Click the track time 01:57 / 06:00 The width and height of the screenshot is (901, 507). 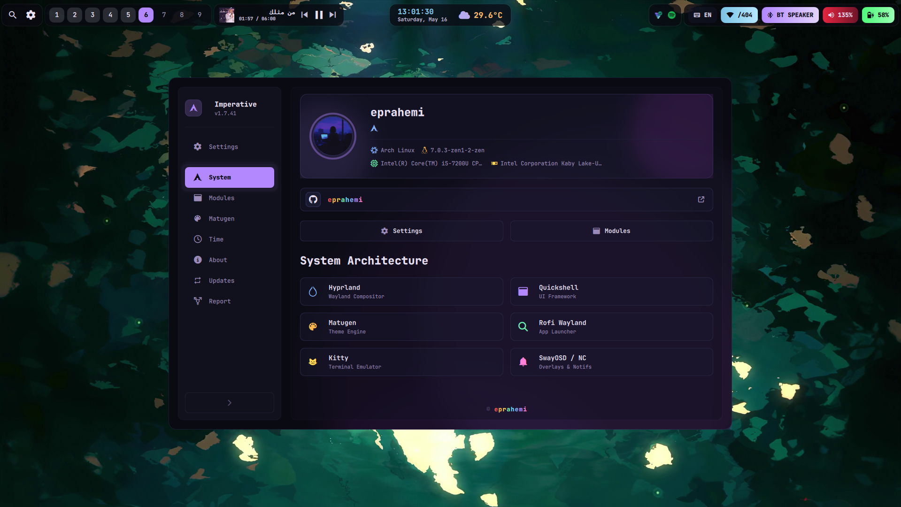(257, 19)
